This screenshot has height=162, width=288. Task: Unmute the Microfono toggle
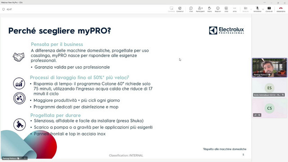point(257,9)
